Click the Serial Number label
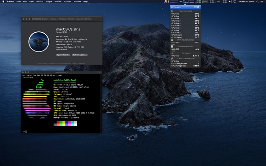Image resolution: width=266 pixels, height=166 pixels. pos(62,50)
